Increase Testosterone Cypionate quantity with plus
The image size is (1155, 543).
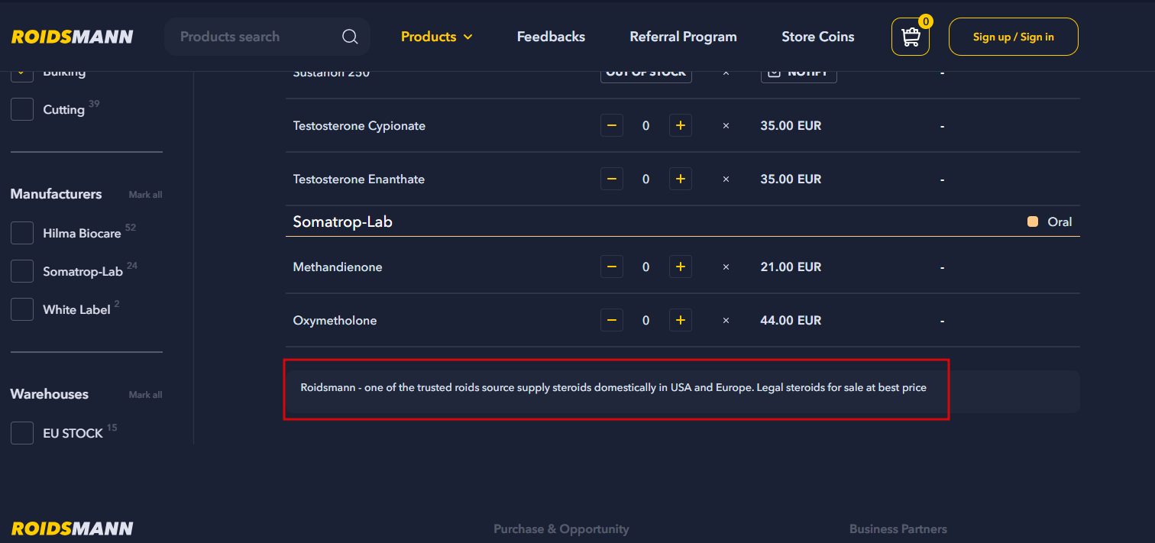point(680,126)
